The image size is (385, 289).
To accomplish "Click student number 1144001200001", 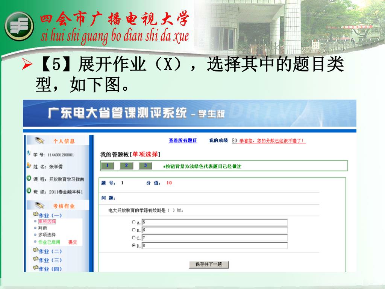I will [61, 155].
